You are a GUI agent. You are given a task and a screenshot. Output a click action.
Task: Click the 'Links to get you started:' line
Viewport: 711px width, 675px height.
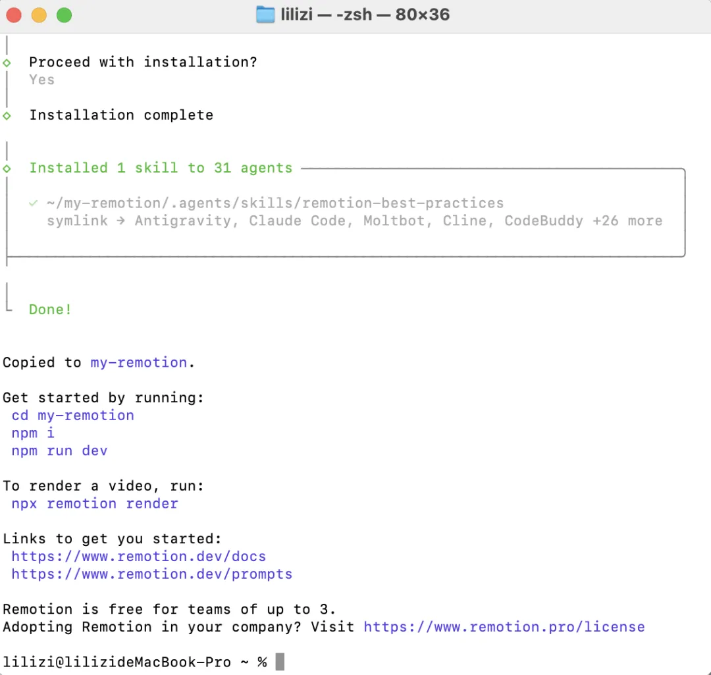pyautogui.click(x=112, y=539)
